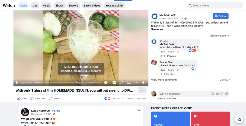Attach a photo with camera icon

tap(217, 94)
